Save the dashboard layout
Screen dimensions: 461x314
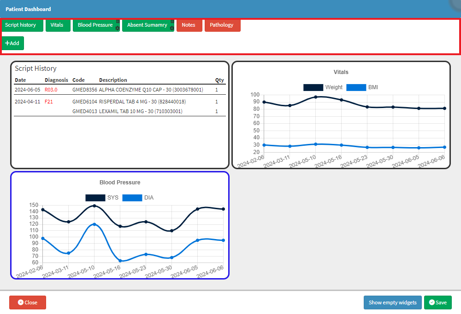tap(437, 303)
